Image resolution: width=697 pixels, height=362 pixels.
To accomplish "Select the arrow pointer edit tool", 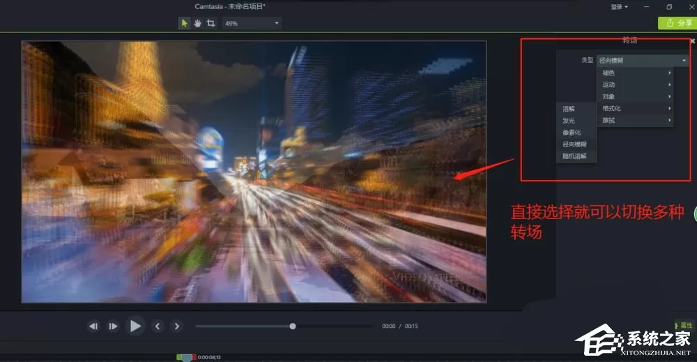I will [x=184, y=23].
